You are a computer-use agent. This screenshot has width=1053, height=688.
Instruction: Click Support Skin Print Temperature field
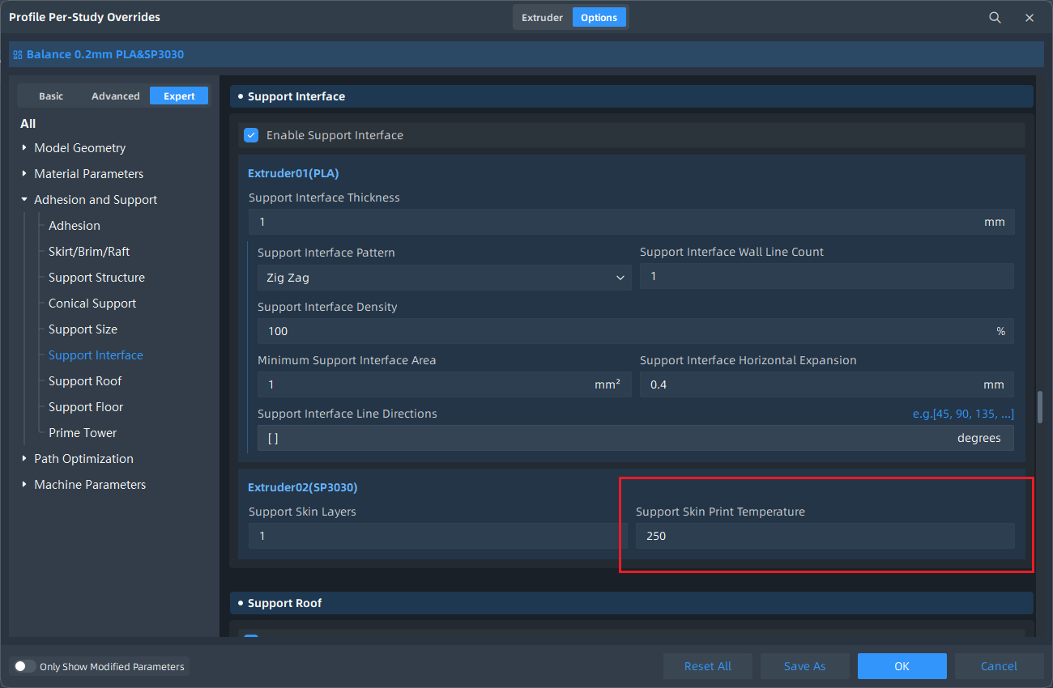tap(825, 536)
